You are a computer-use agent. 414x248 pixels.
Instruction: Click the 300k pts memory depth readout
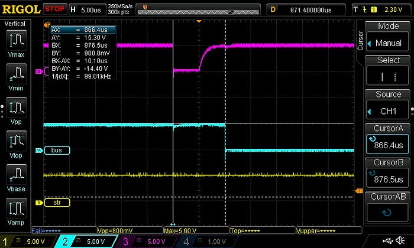pyautogui.click(x=118, y=12)
